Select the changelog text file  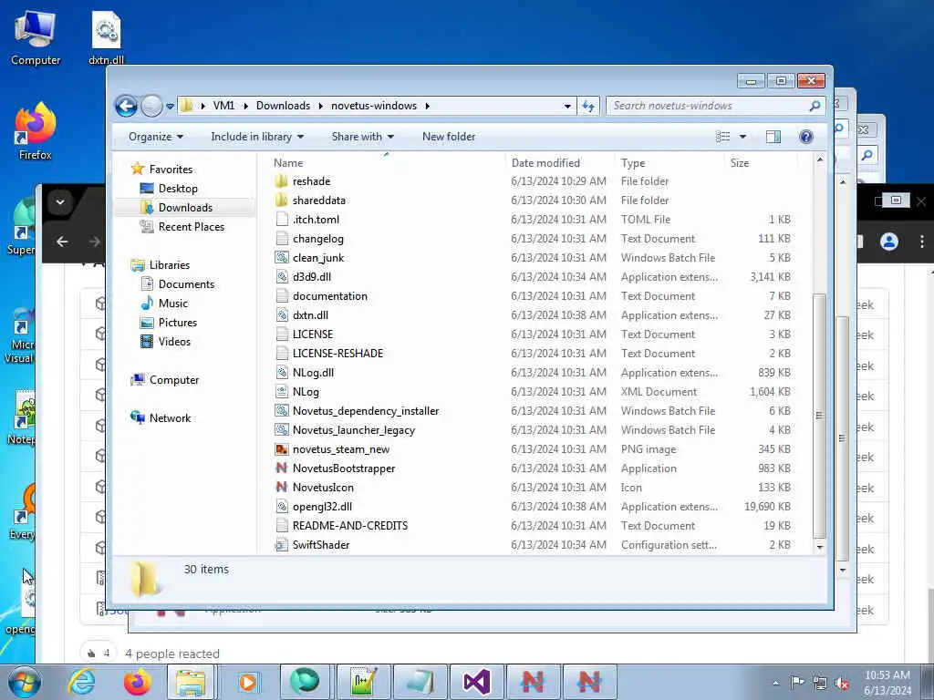[317, 239]
